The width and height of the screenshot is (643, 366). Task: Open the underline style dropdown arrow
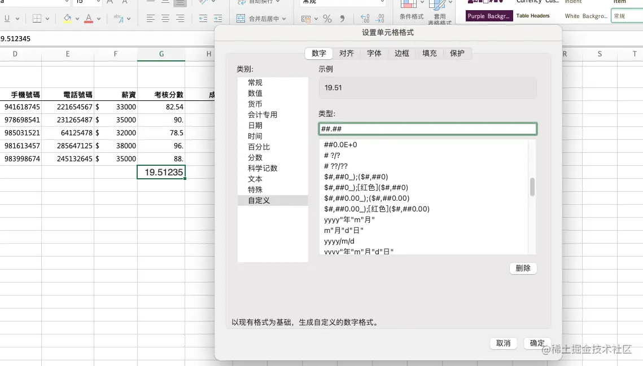click(18, 19)
